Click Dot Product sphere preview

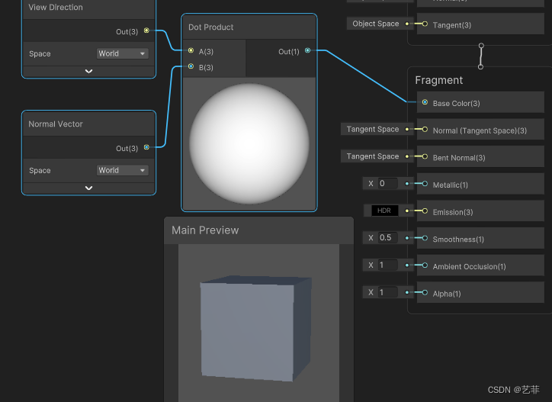pyautogui.click(x=249, y=143)
